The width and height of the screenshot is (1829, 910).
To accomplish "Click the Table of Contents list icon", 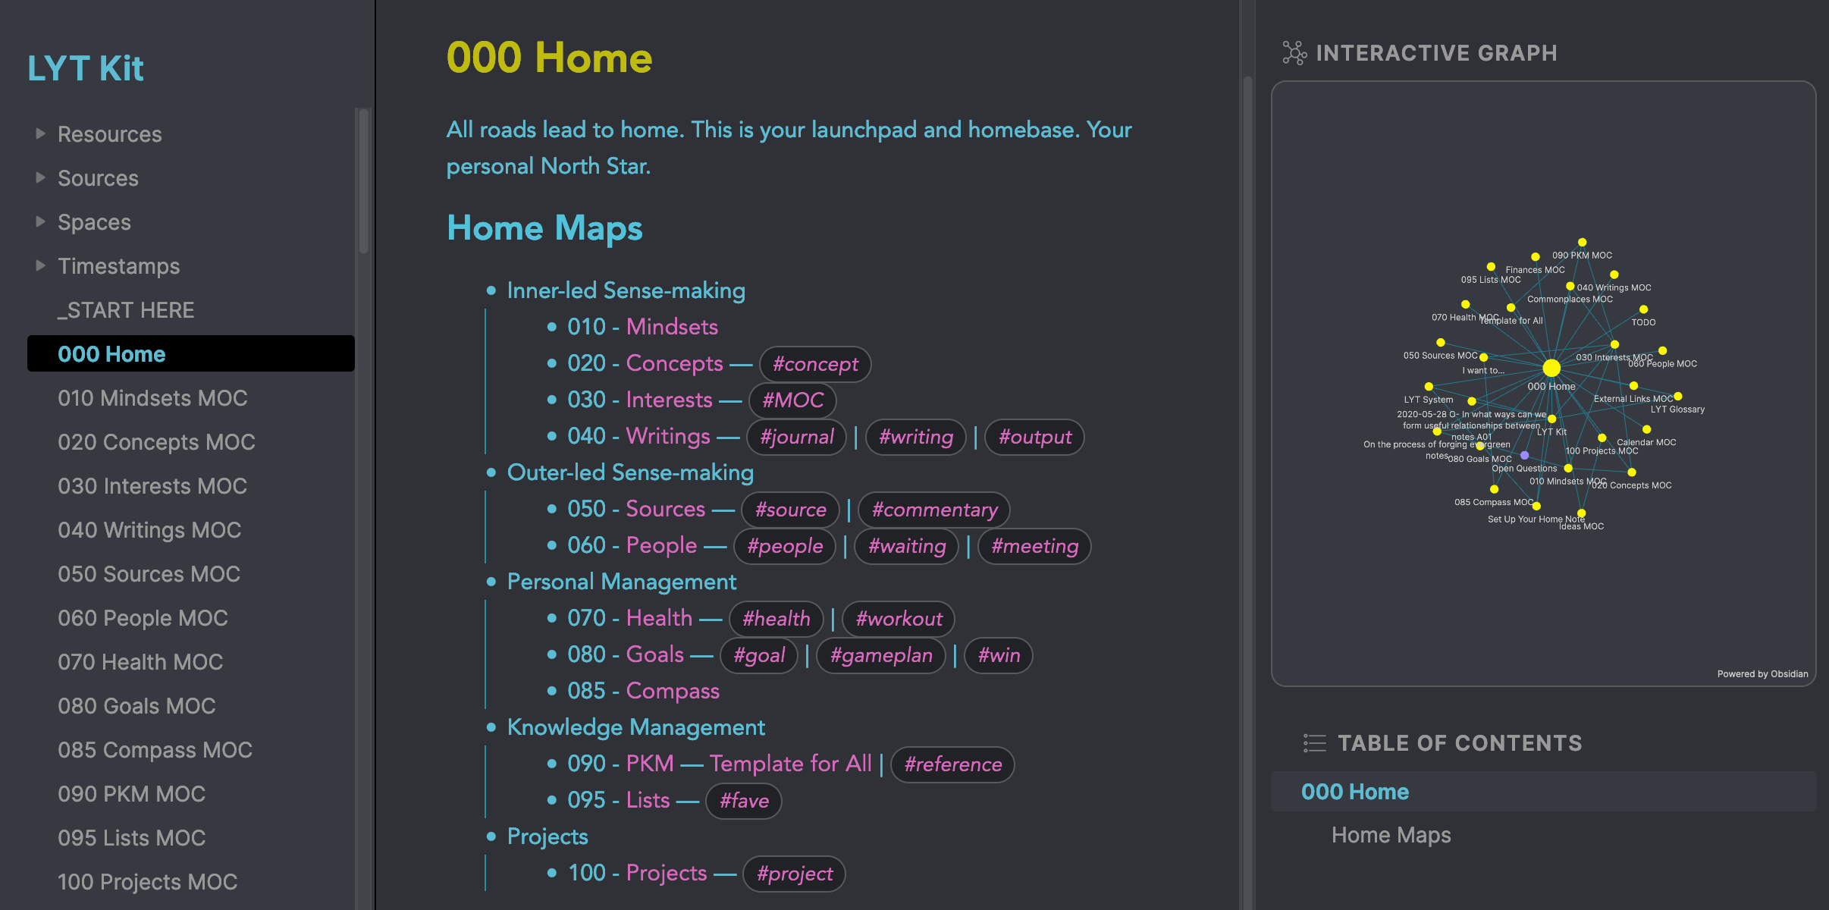I will [x=1315, y=743].
